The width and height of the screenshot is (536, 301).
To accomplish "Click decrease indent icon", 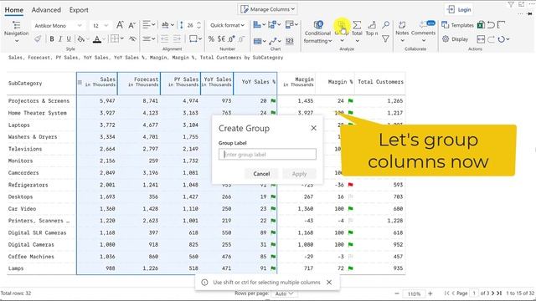I will click(x=164, y=39).
